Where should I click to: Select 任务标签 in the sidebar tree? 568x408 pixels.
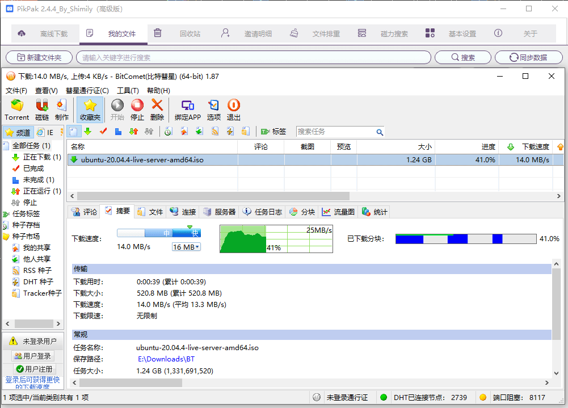pos(26,214)
